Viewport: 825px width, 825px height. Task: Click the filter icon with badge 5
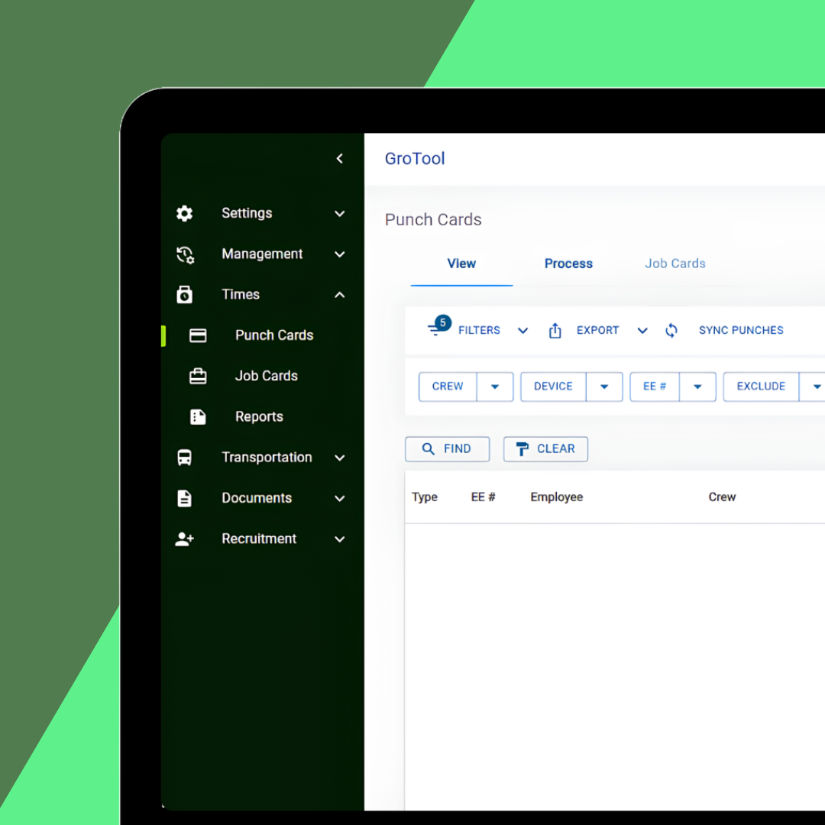438,326
